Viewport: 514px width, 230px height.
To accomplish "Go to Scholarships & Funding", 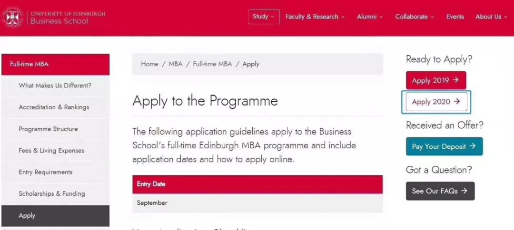I will point(55,194).
